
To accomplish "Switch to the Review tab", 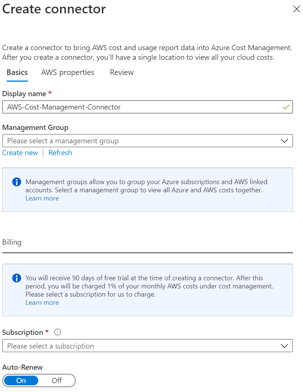I will point(122,72).
